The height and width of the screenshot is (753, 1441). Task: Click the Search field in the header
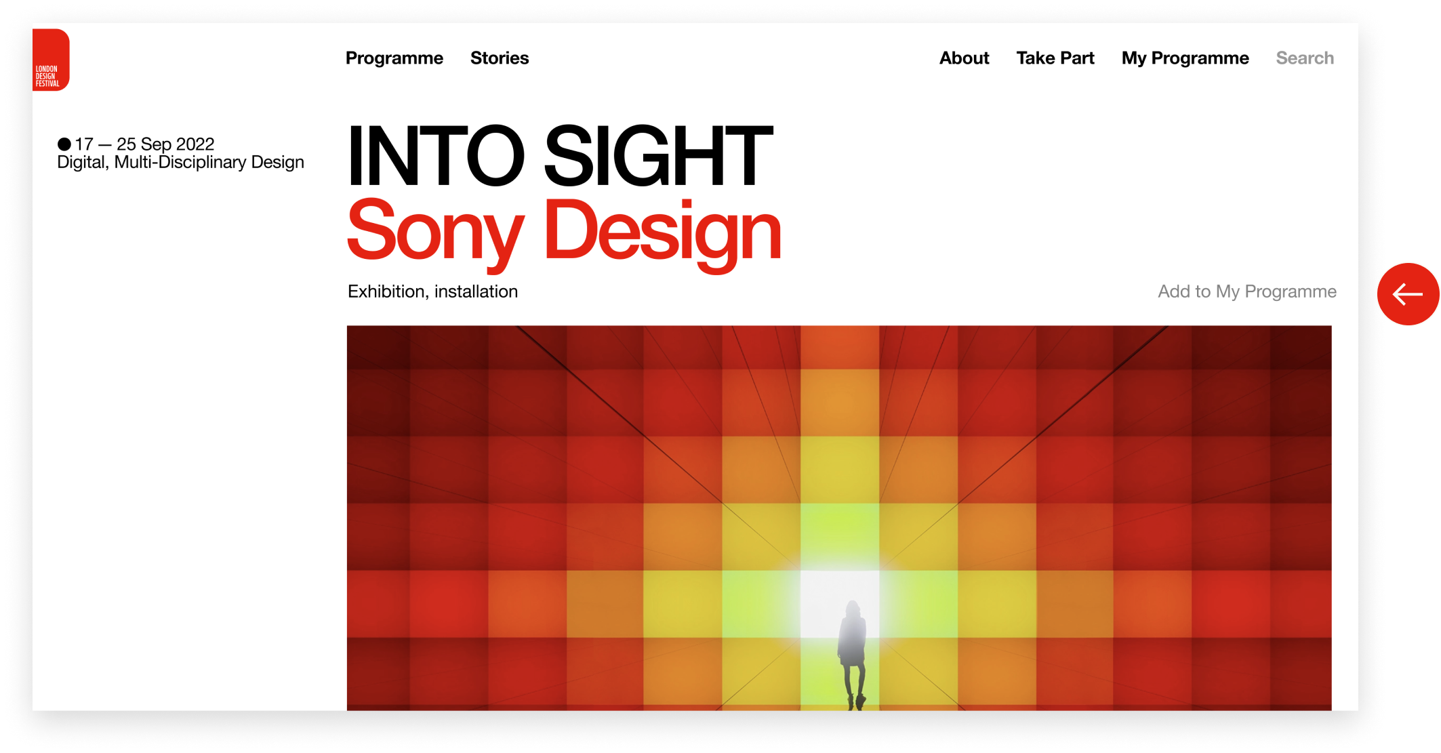1304,58
